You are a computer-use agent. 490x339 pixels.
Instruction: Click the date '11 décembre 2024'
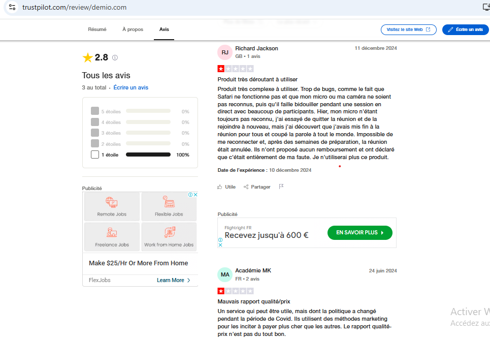376,48
